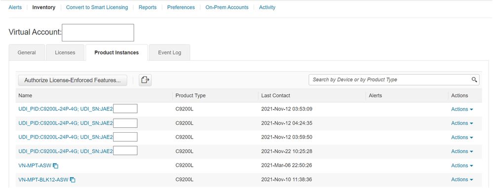
Task: Open VN-MPT-ASW product instance link
Action: point(35,165)
